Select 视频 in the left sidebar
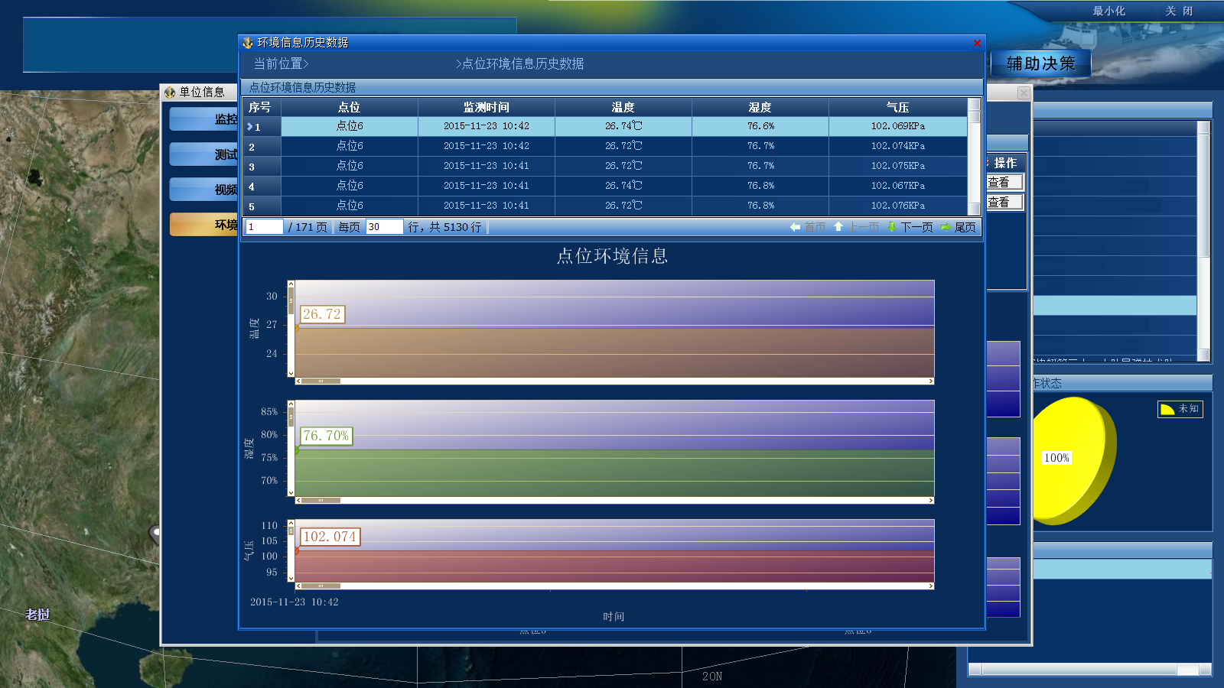This screenshot has height=688, width=1224. click(205, 190)
